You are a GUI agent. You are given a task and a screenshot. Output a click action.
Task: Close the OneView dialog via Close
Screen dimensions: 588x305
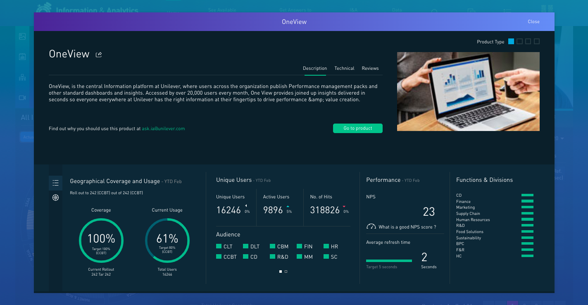(533, 21)
